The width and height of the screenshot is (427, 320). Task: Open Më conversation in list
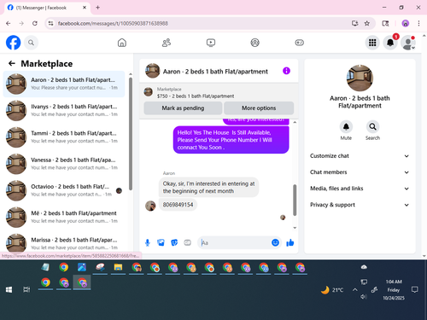click(64, 217)
